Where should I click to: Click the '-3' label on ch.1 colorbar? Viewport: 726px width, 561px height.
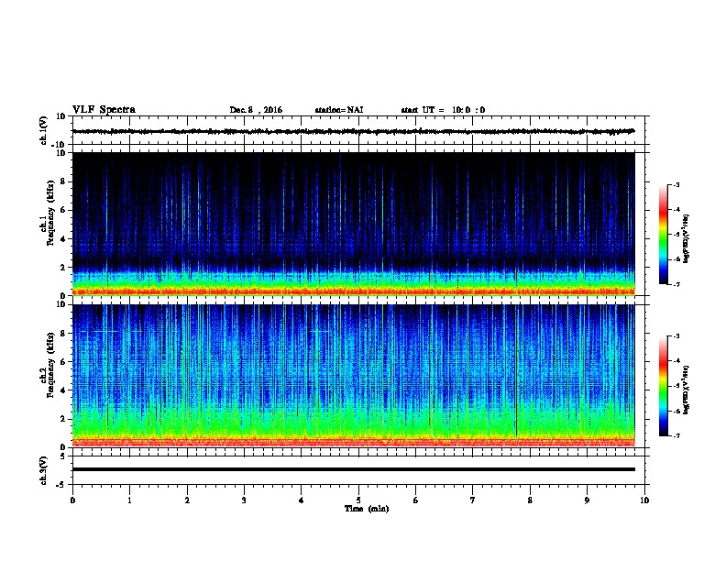click(x=676, y=184)
